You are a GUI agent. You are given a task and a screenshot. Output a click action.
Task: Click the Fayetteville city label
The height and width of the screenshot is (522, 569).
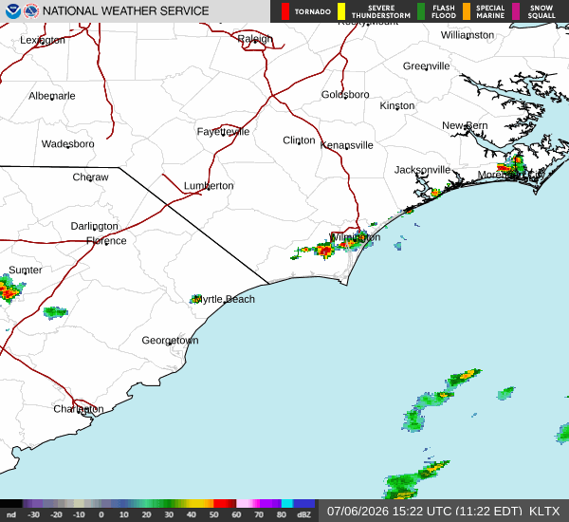coord(223,132)
